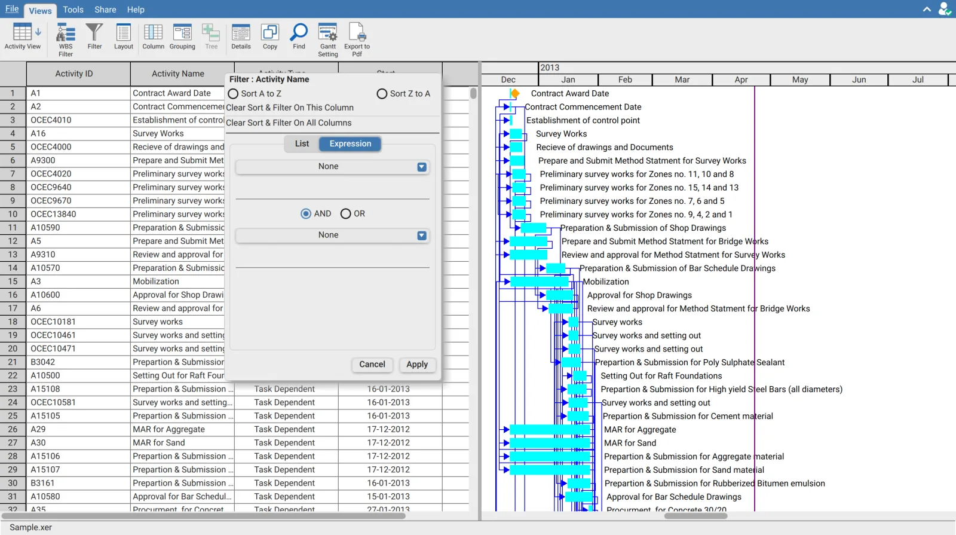Click the May month header in Gantt
This screenshot has width=956, height=535.
(800, 80)
